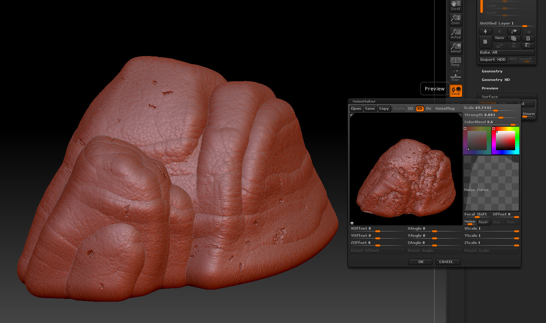Expand the Geometry subpalette
This screenshot has width=546, height=323.
tap(492, 71)
